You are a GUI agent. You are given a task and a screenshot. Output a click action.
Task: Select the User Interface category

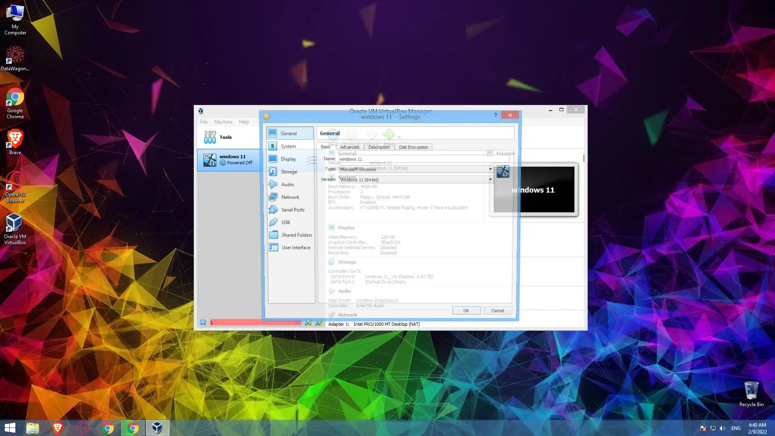click(x=295, y=247)
